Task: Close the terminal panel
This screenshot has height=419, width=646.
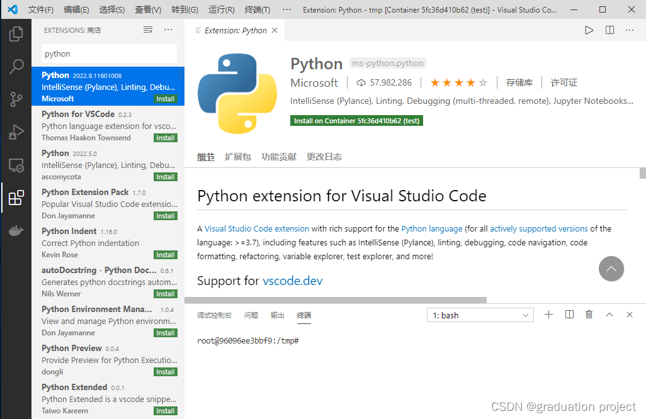Action: 630,315
